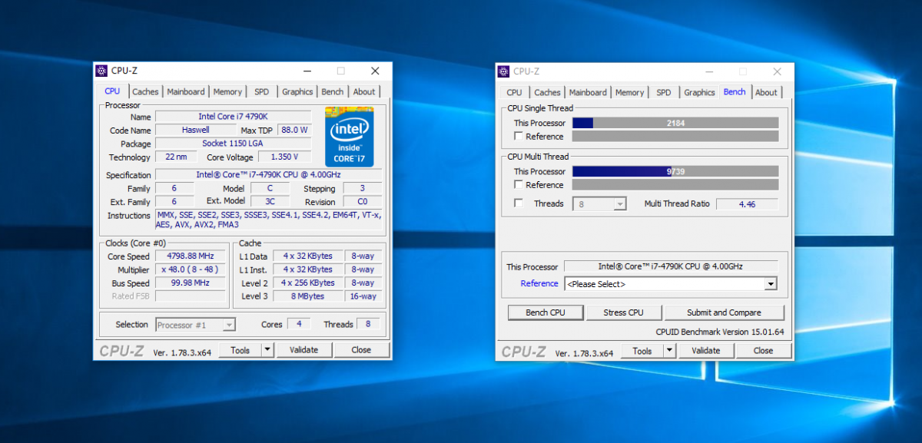The width and height of the screenshot is (922, 443).
Task: Click the Threads count value 8 in left window
Action: pyautogui.click(x=368, y=324)
